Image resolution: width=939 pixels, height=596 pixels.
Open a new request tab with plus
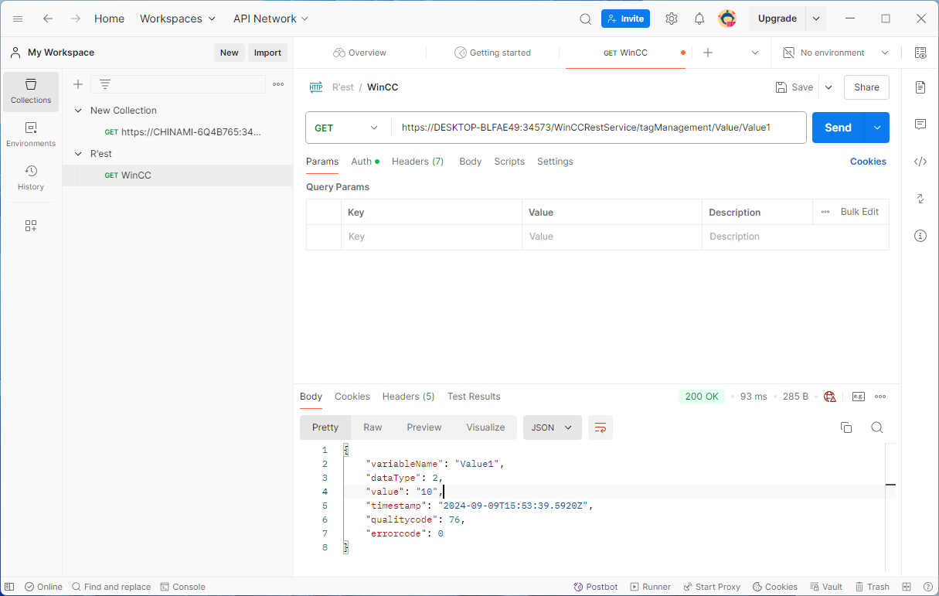coord(707,53)
